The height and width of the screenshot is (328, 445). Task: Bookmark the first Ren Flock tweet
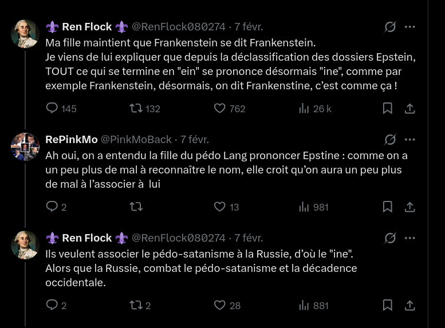pyautogui.click(x=388, y=108)
